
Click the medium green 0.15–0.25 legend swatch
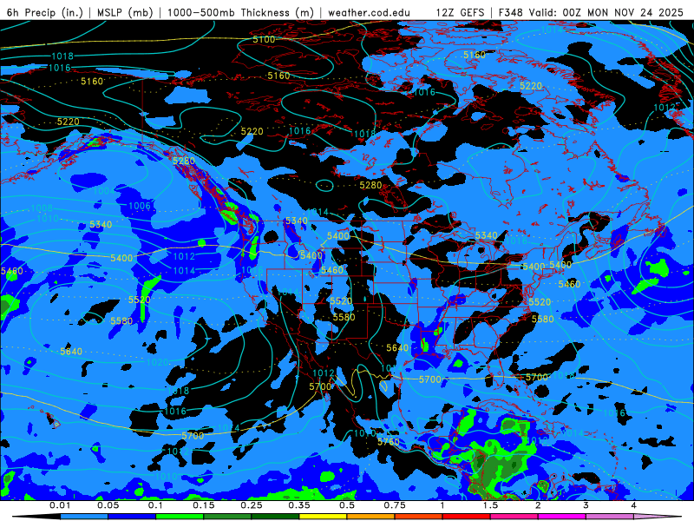(x=227, y=517)
